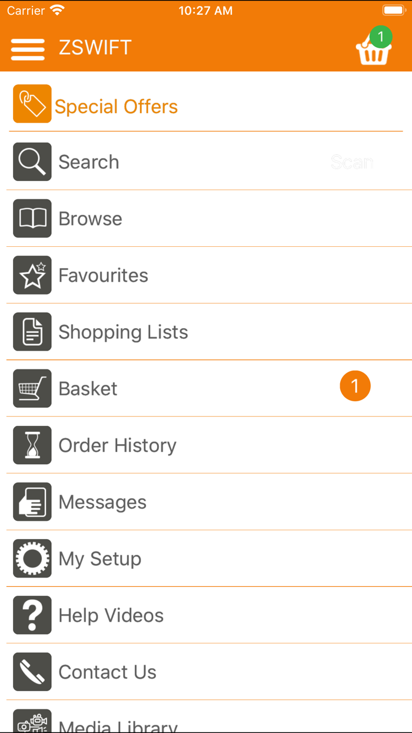Tap the Shopping Lists document icon

point(32,332)
